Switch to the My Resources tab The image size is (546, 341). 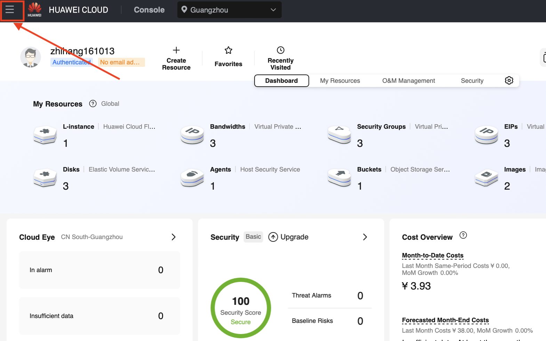point(340,81)
